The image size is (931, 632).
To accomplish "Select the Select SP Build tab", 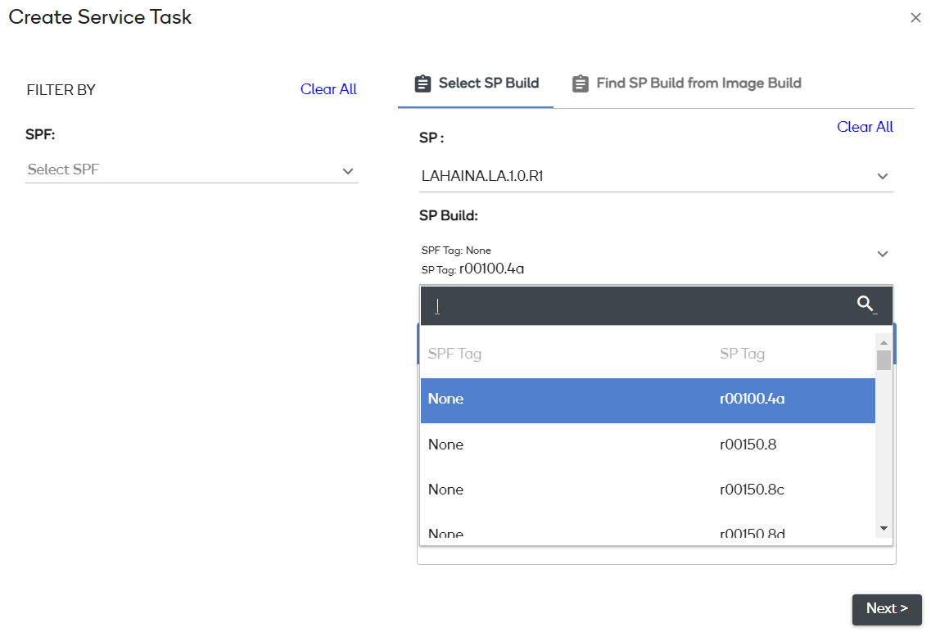I will click(x=488, y=84).
